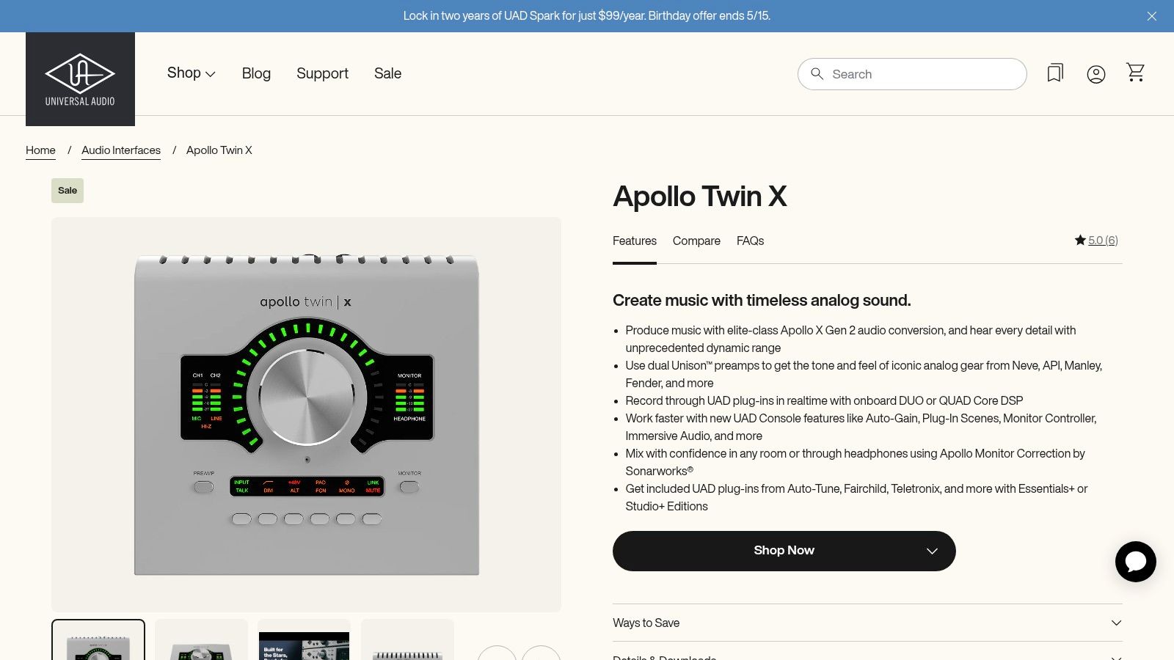This screenshot has width=1174, height=660.
Task: Click the Shop Now button
Action: pos(784,551)
